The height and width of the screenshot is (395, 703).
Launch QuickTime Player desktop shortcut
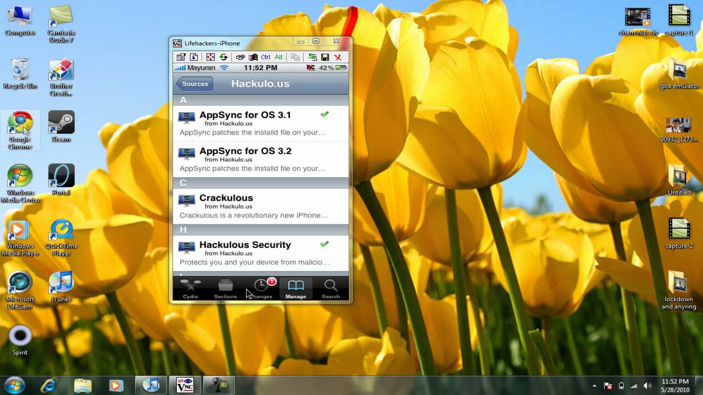[61, 238]
